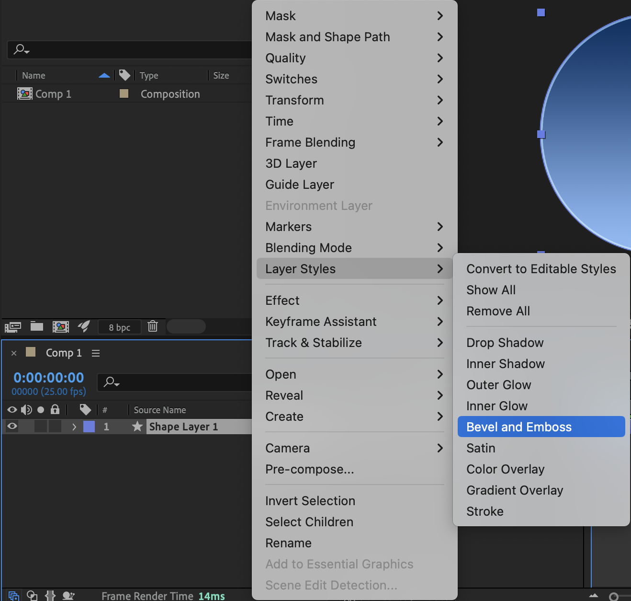Click Remove All in Layer Styles
Viewport: 631px width, 601px height.
[x=541, y=311]
